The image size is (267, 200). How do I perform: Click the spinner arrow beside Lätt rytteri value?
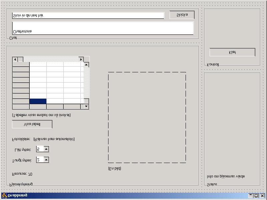(46, 149)
